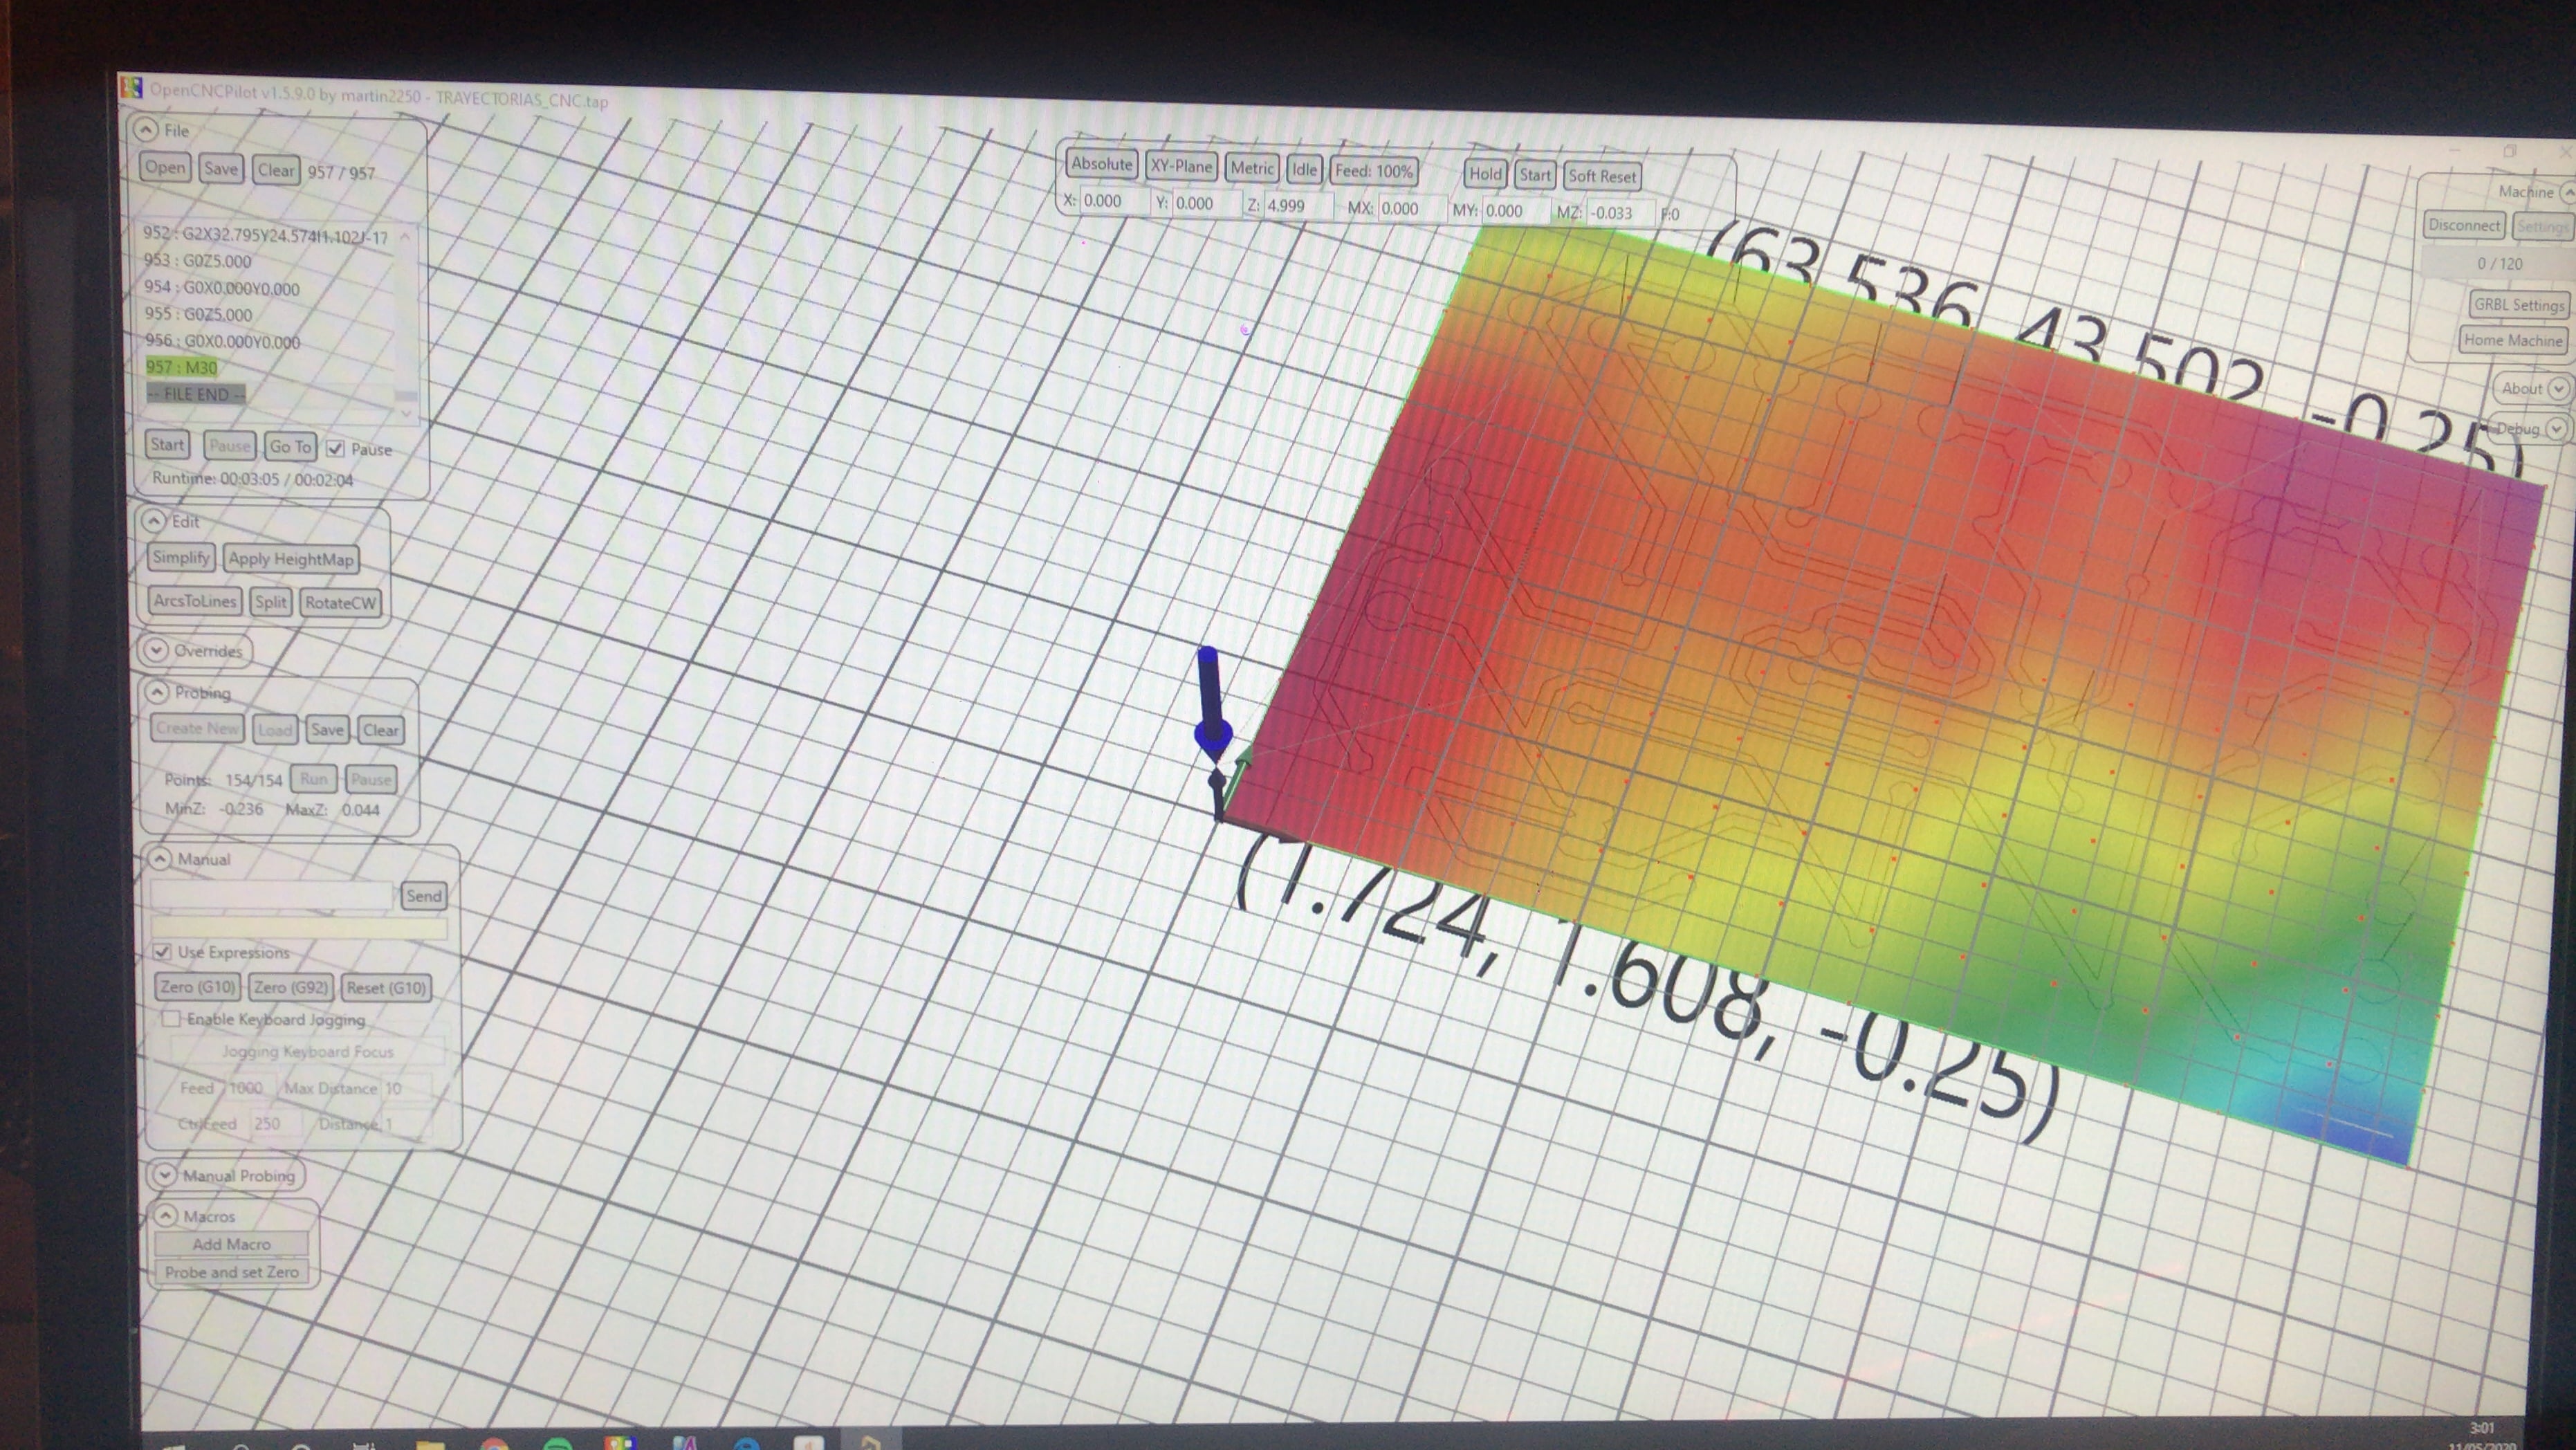Screen dimensions: 2576x1450
Task: Focus the manual command input field
Action: [x=271, y=895]
